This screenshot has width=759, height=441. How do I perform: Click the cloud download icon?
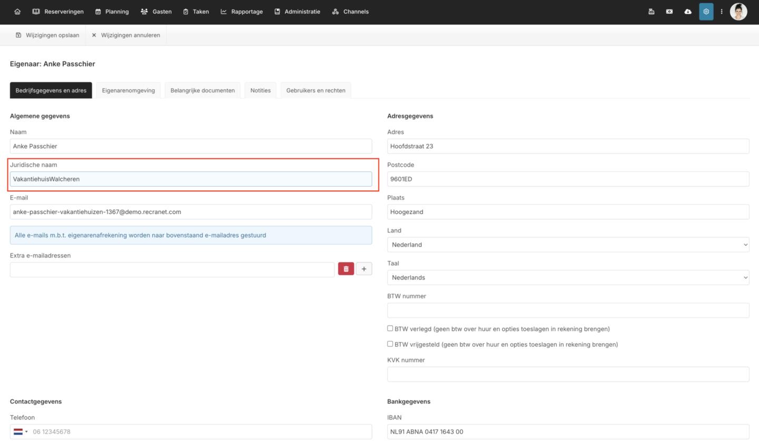click(687, 12)
